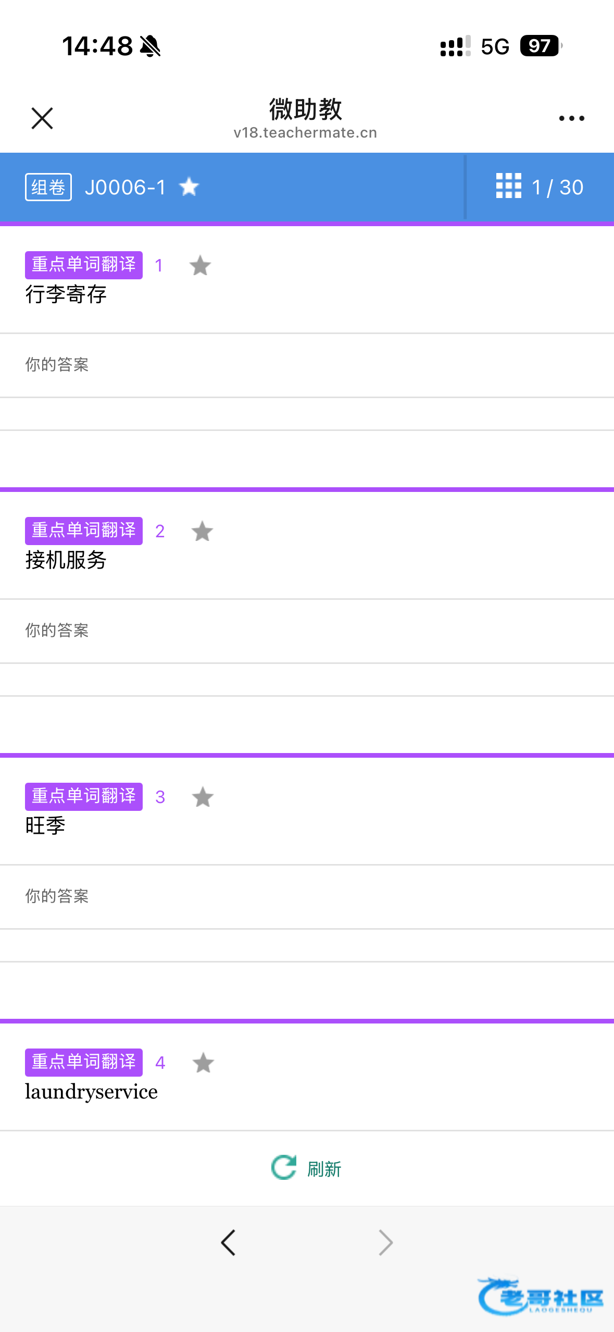Image resolution: width=614 pixels, height=1332 pixels.
Task: Tap the answer field for 行李寄存
Action: [x=307, y=365]
